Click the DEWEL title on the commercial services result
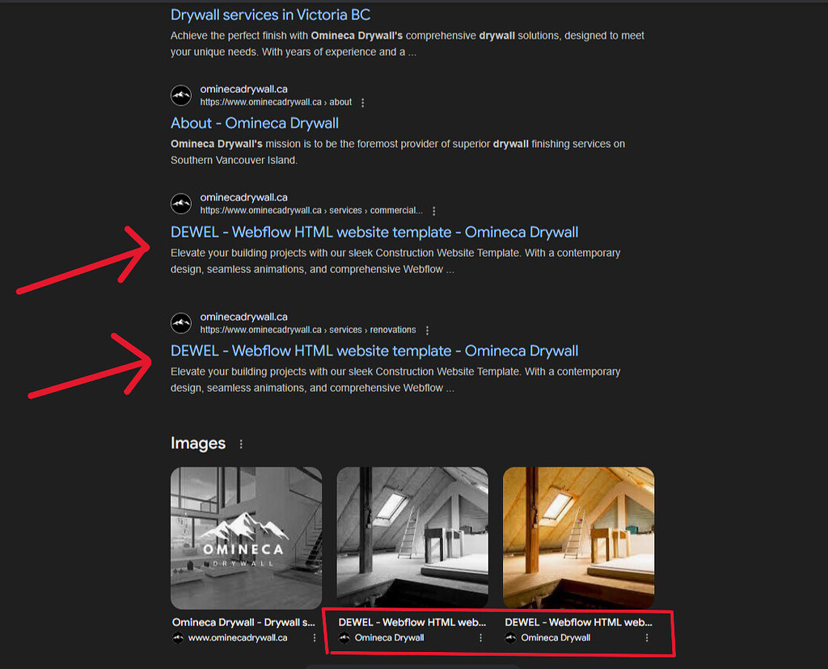Viewport: 828px width, 669px height. [374, 232]
